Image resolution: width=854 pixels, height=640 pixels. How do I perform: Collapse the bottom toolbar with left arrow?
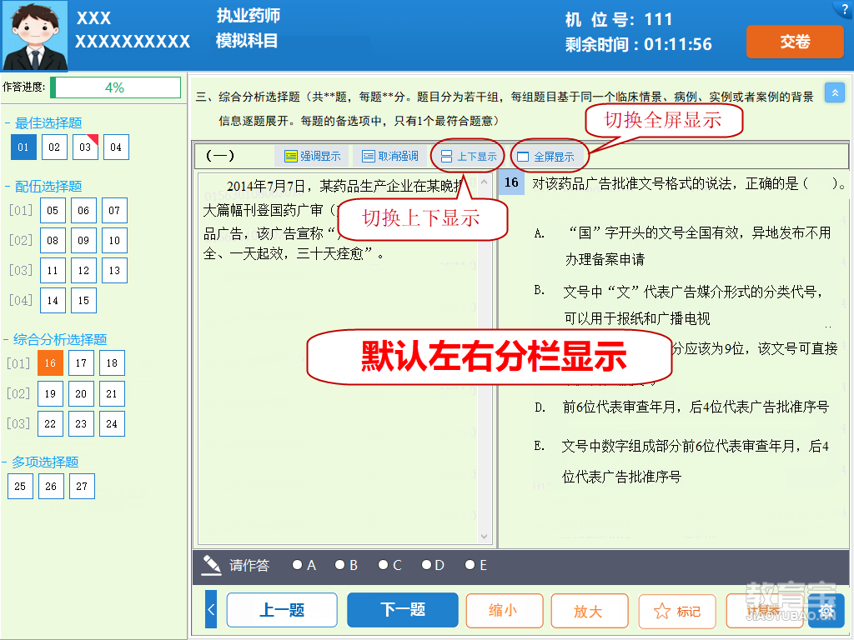[211, 609]
